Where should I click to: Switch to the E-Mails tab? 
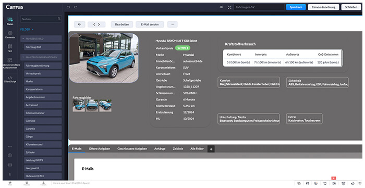(77, 149)
